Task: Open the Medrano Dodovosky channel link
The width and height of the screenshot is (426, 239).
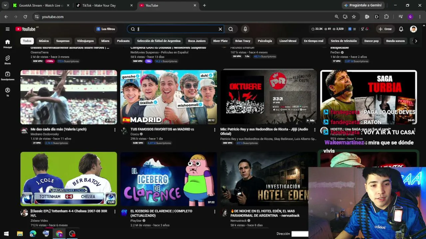Action: click(45, 134)
